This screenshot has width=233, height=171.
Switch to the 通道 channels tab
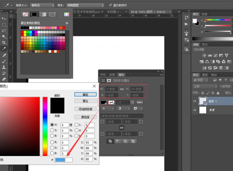[205, 75]
